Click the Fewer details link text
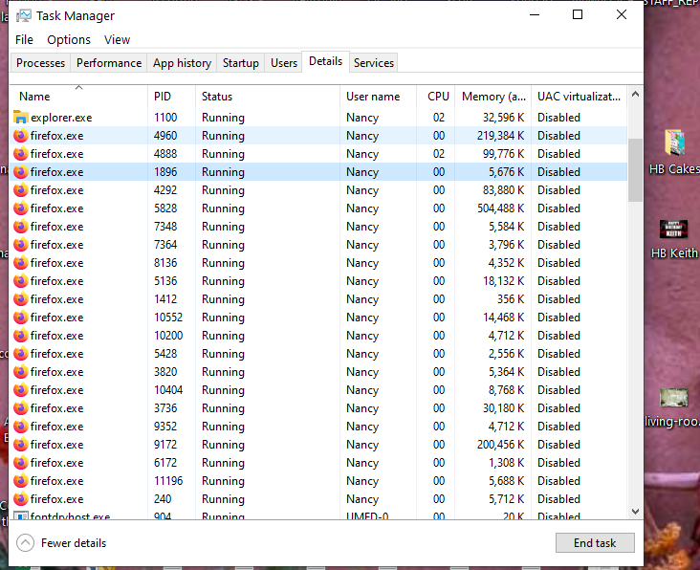 click(x=75, y=543)
